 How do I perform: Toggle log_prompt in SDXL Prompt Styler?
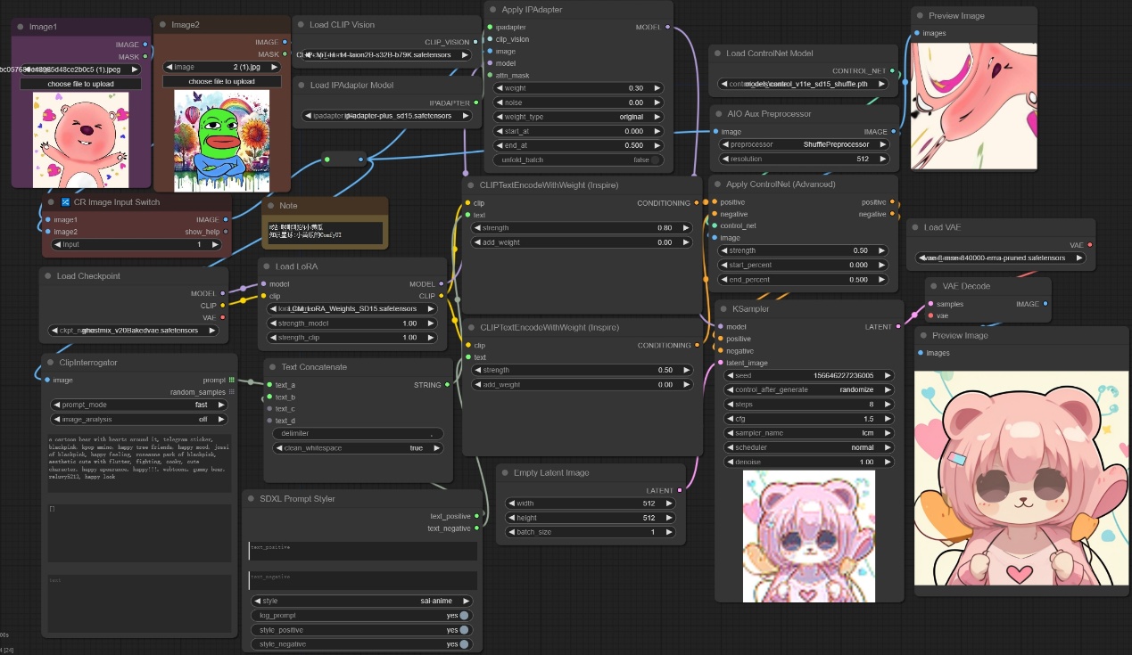pyautogui.click(x=464, y=616)
